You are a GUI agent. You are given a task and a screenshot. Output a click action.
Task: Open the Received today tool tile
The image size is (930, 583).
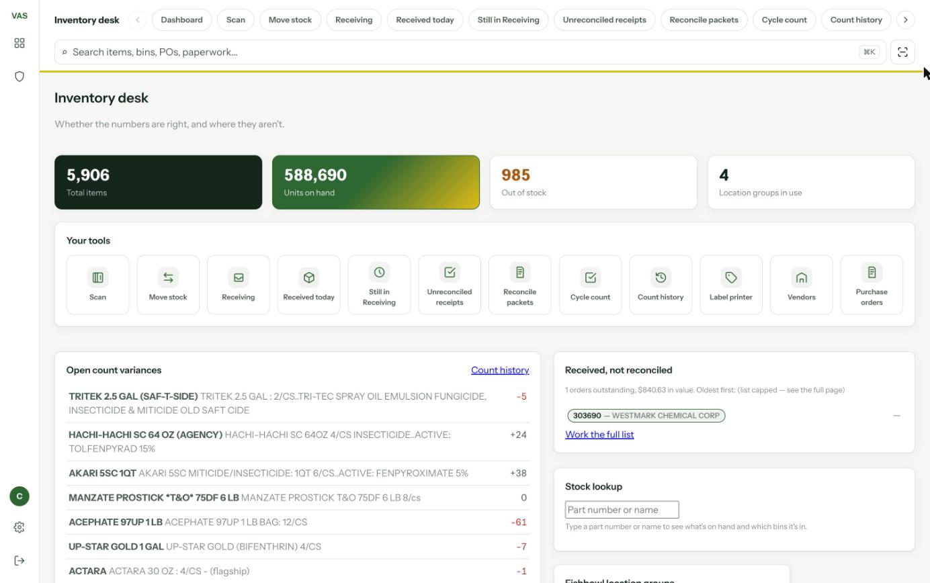point(309,285)
